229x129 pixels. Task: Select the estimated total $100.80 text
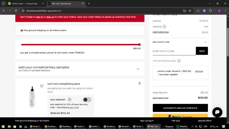(203, 98)
